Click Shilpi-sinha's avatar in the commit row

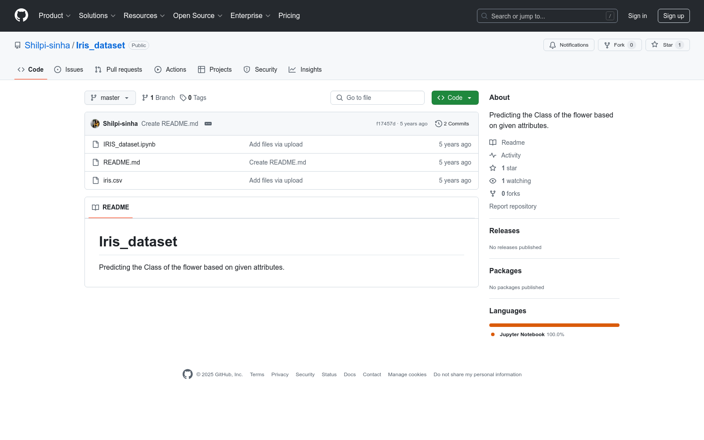95,124
